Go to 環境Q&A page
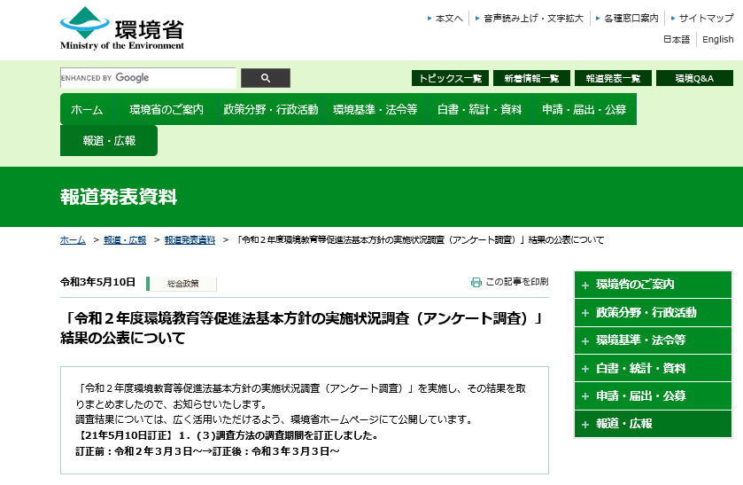The width and height of the screenshot is (743, 485). point(694,78)
